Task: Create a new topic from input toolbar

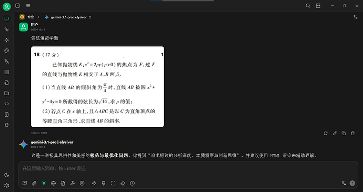Action: click(x=25, y=183)
